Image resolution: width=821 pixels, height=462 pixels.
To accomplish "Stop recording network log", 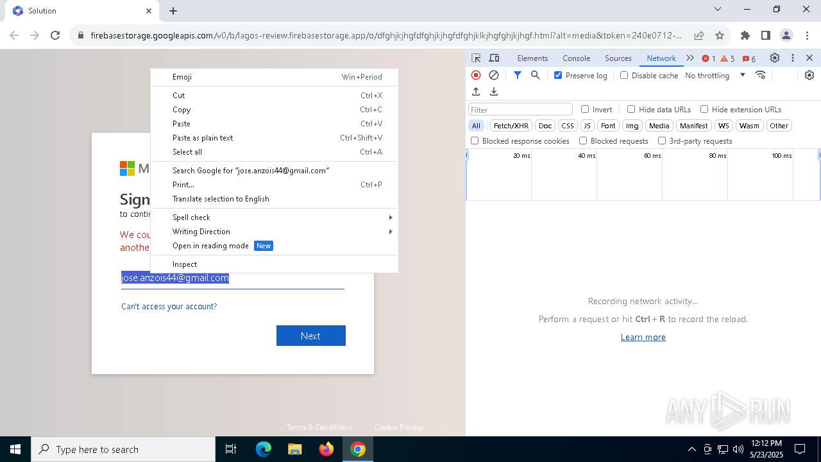I will (476, 75).
